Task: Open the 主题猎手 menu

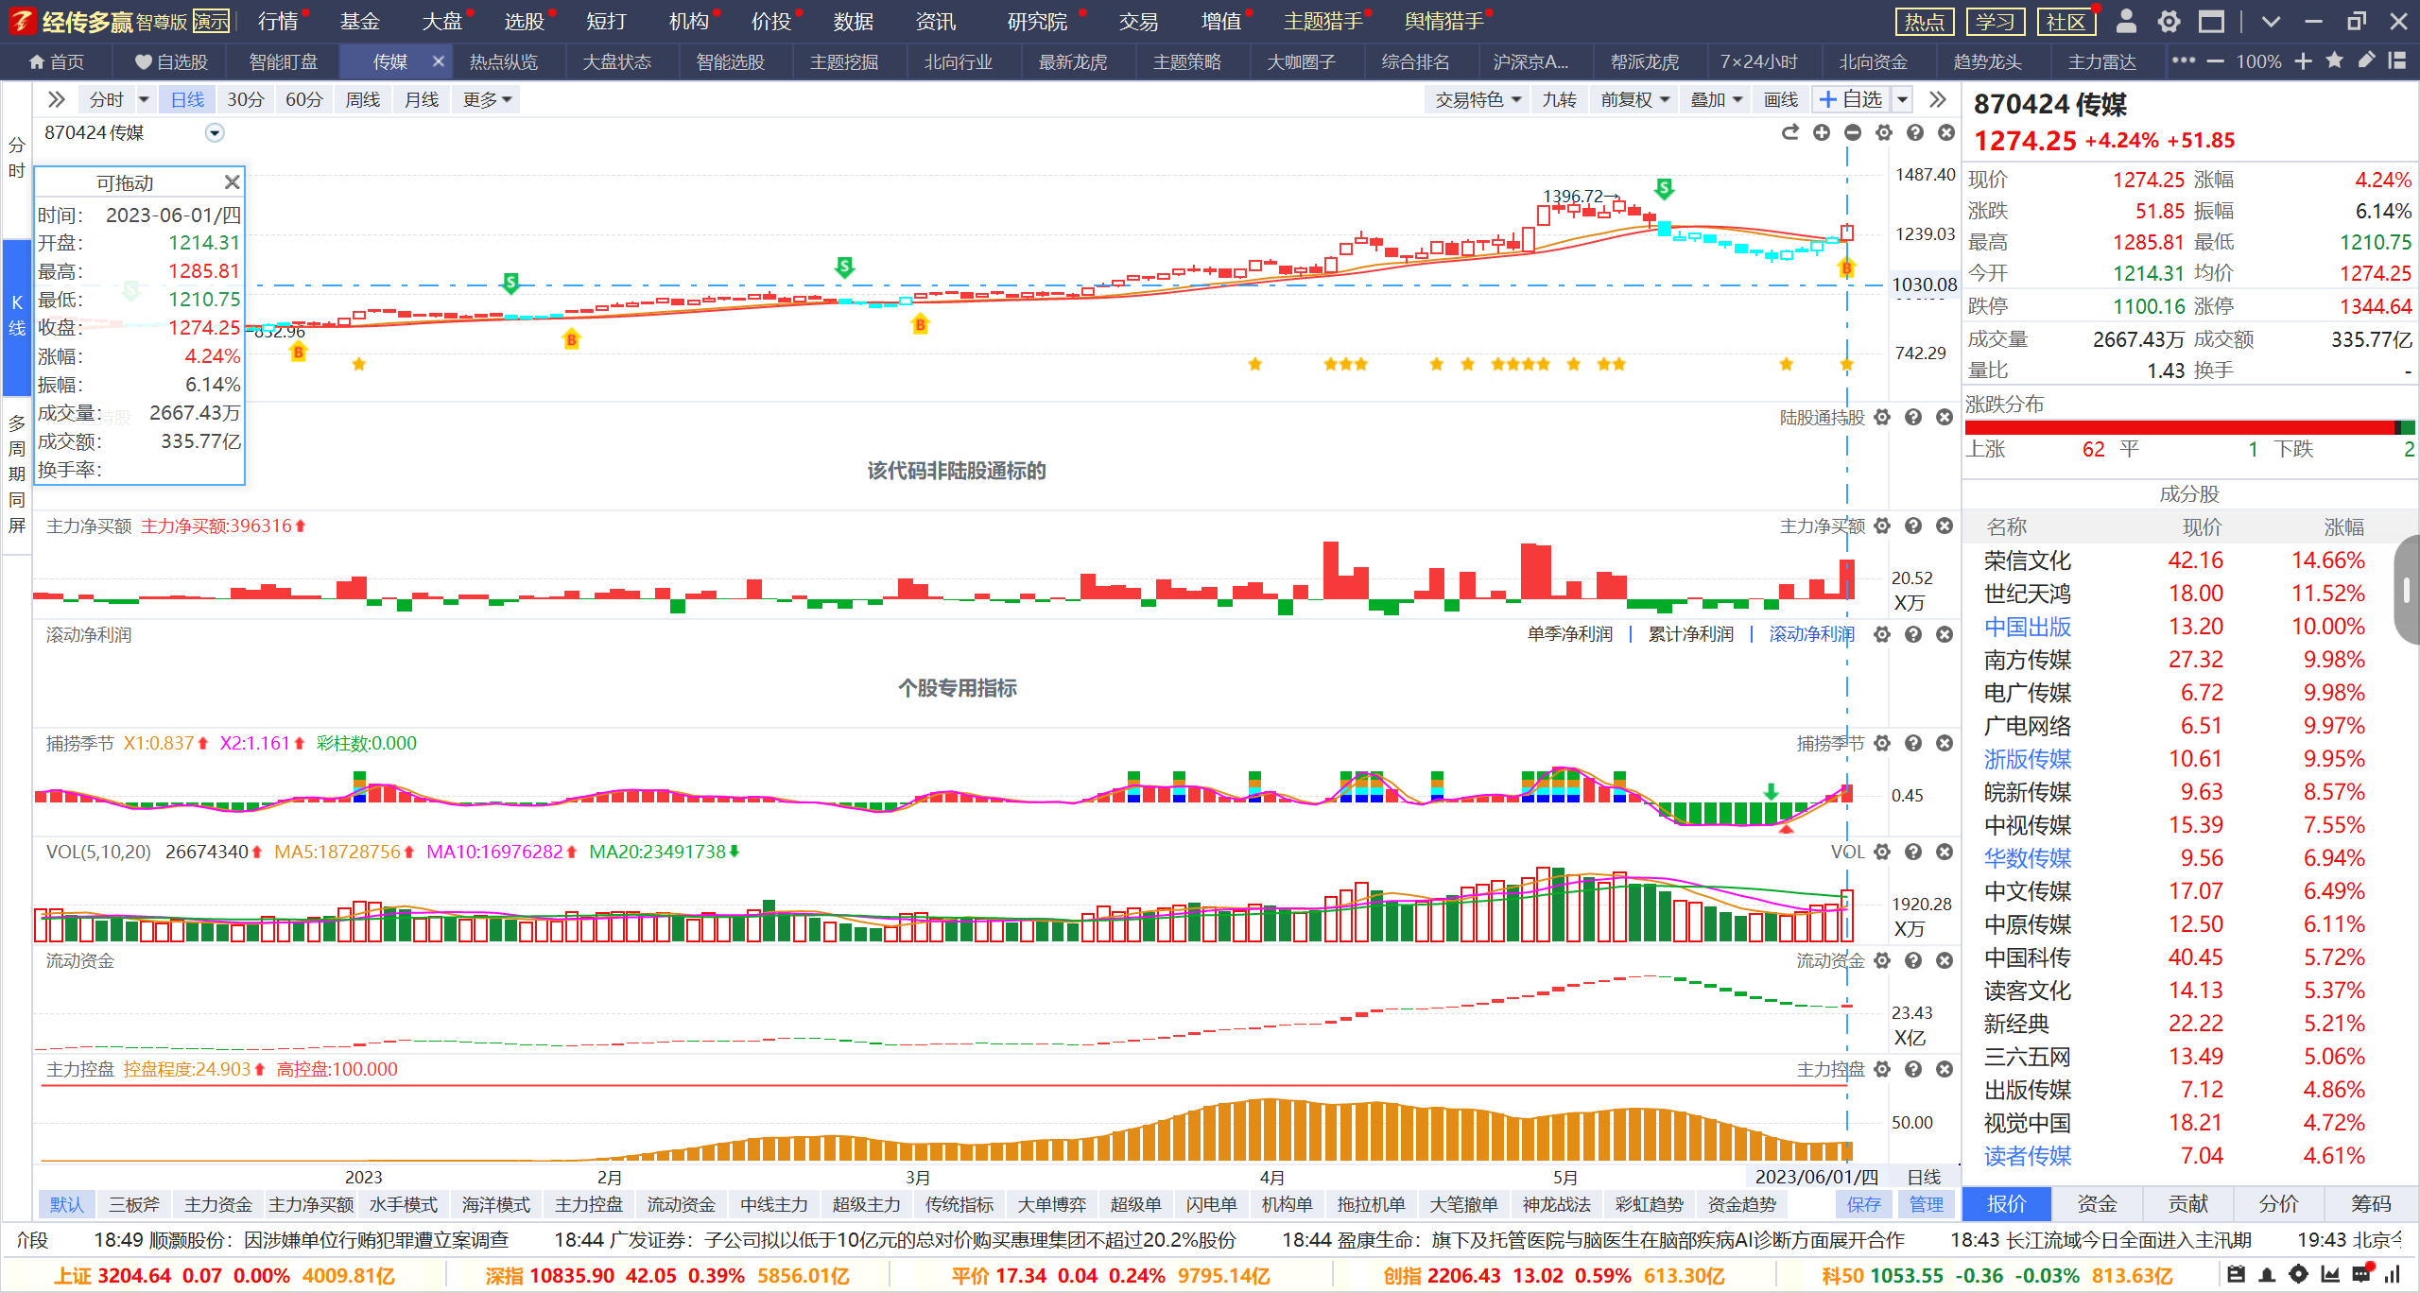Action: pyautogui.click(x=1322, y=21)
